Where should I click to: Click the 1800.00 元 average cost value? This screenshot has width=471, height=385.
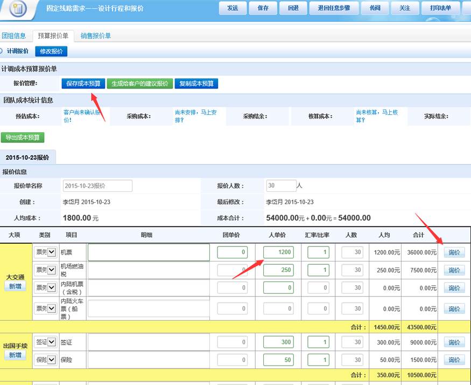coord(81,218)
